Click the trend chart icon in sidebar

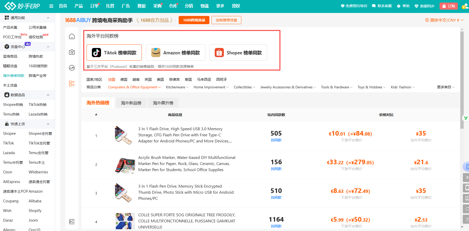[x=72, y=68]
